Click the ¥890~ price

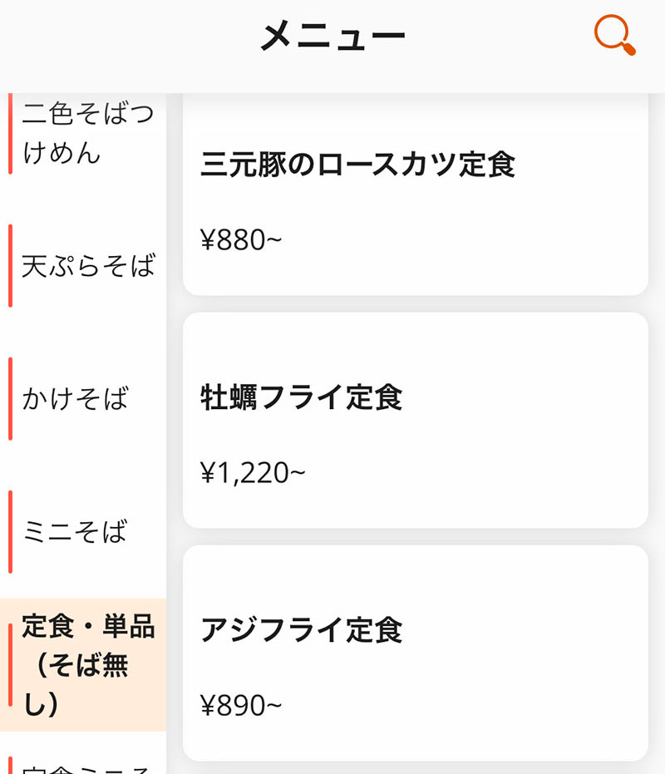(x=241, y=706)
